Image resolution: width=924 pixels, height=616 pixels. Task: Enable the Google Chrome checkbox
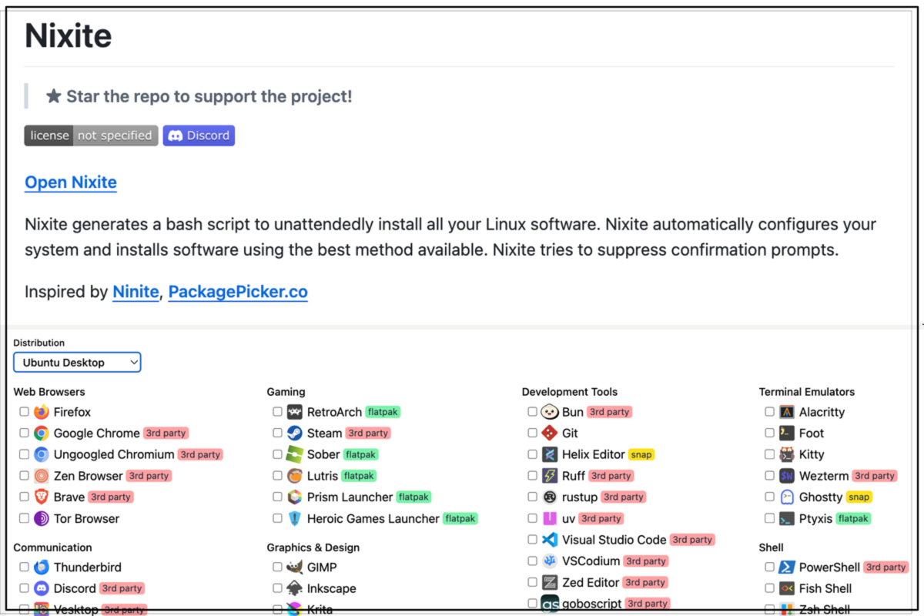point(25,433)
